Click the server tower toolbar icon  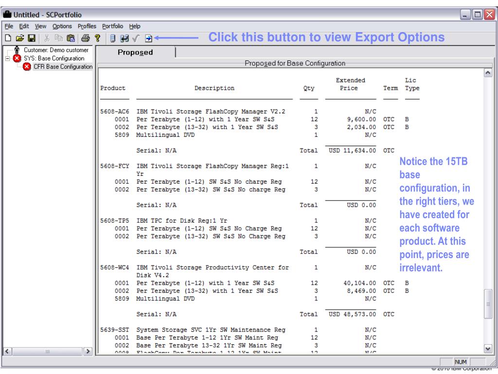click(x=113, y=38)
